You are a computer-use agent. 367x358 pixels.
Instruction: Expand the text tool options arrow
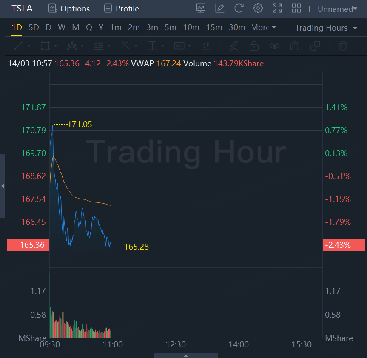(x=189, y=46)
